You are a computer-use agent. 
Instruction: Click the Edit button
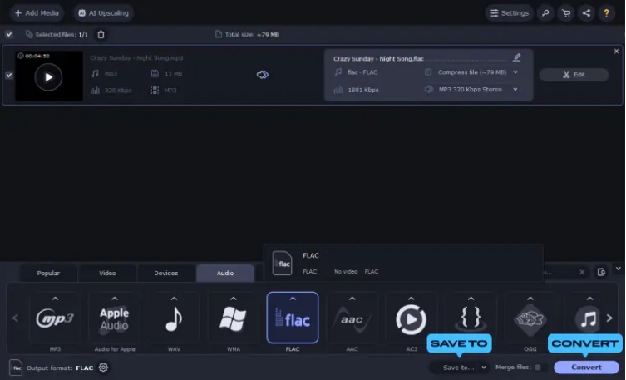pyautogui.click(x=574, y=75)
